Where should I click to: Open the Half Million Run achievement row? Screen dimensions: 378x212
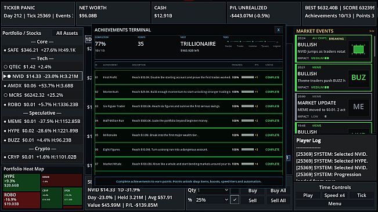click(x=189, y=120)
